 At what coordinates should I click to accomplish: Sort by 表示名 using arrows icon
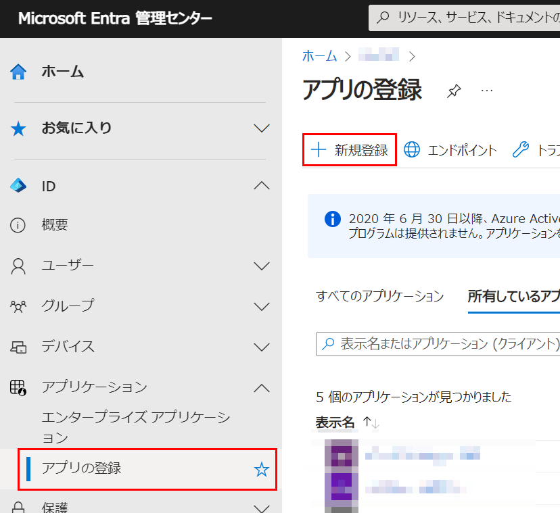[371, 422]
